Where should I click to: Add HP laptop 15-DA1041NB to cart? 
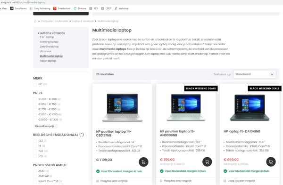271,162
